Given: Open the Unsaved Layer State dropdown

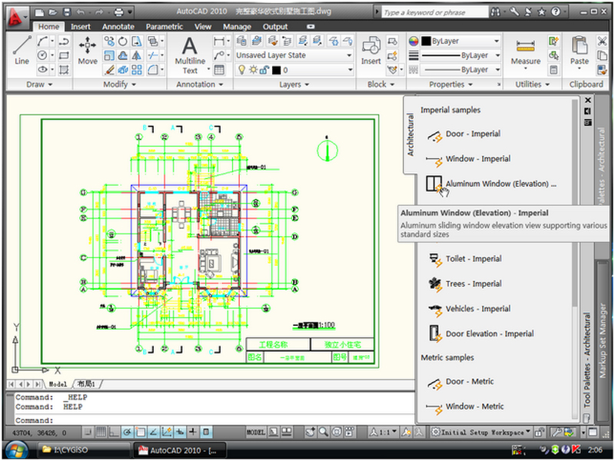Looking at the screenshot, I should [x=294, y=55].
